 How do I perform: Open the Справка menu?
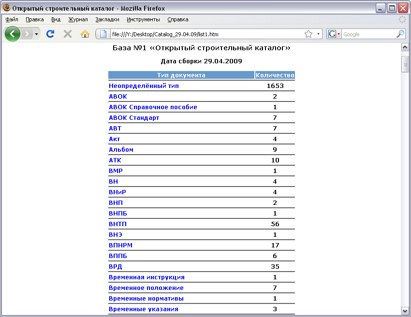(178, 19)
